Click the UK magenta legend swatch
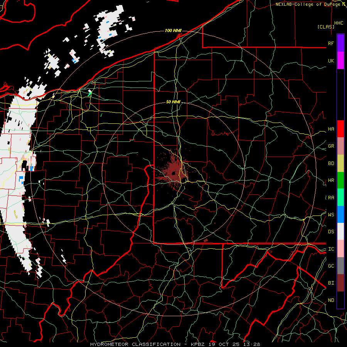 click(x=340, y=61)
